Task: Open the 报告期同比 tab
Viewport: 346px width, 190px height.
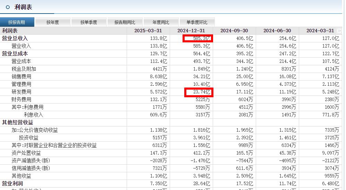Action: (x=125, y=22)
